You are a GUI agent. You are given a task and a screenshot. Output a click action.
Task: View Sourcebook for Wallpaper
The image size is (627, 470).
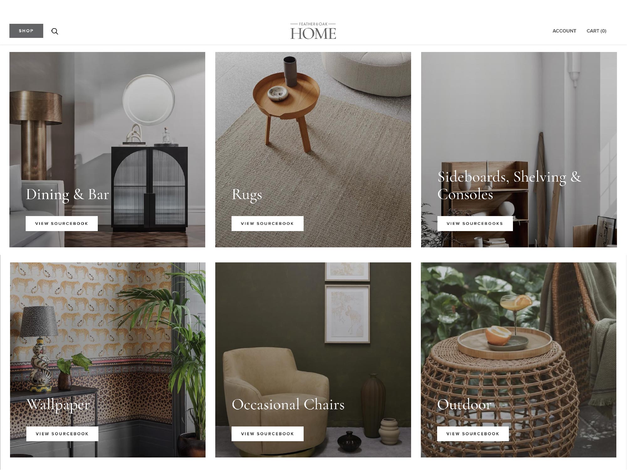tap(62, 434)
